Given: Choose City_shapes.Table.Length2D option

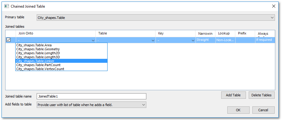Looking at the screenshot, I should (x=61, y=53).
